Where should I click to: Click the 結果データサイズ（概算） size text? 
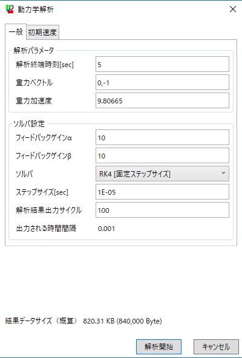122,321
